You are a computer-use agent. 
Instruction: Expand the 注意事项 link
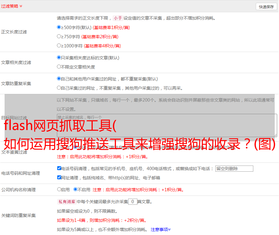[x=161, y=229]
